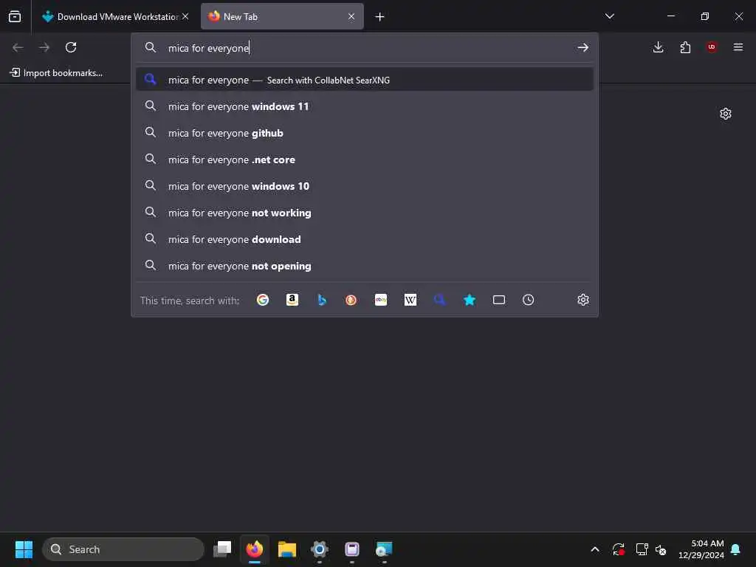Open clock and date flyout
Screen dimensions: 756x567
[x=701, y=549]
